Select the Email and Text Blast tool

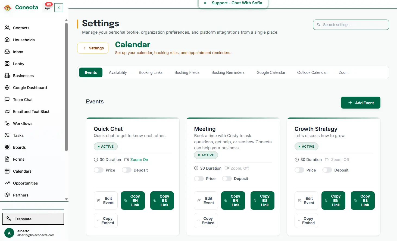[31, 111]
